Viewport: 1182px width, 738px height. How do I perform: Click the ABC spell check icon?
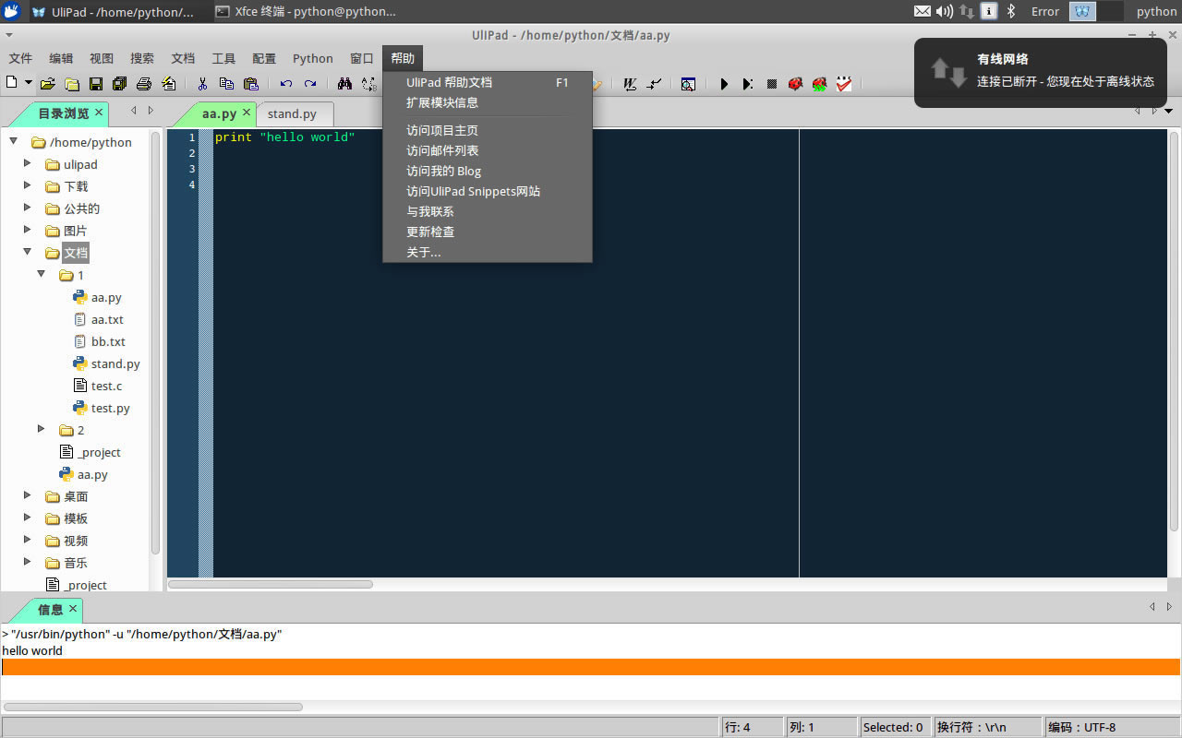point(843,84)
